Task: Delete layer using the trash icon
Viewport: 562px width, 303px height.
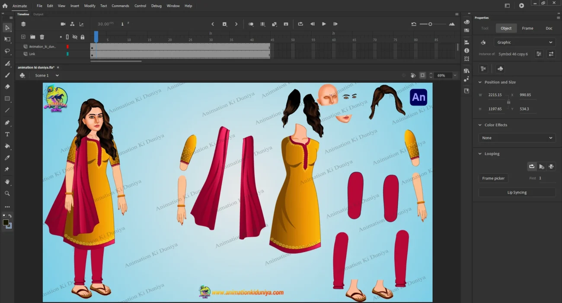Action: click(x=42, y=37)
